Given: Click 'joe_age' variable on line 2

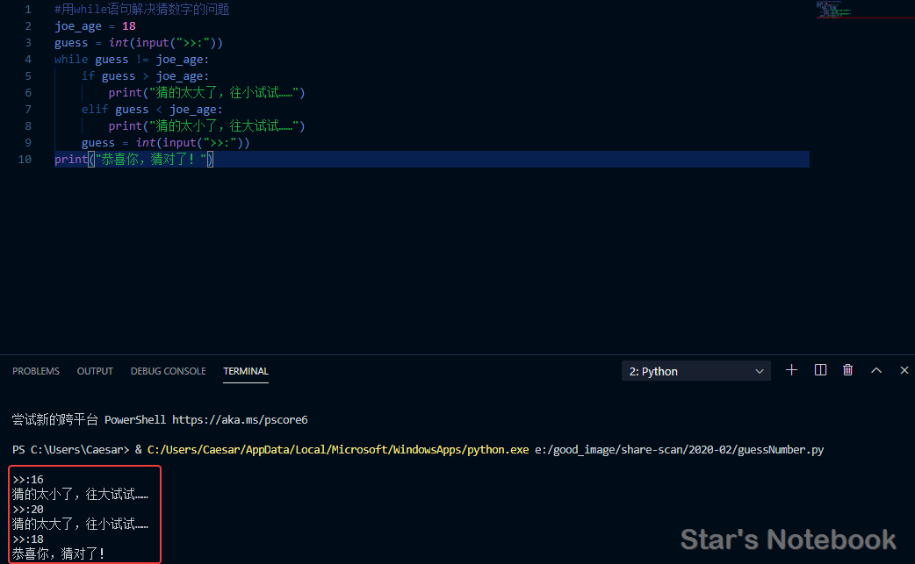Looking at the screenshot, I should (x=77, y=26).
